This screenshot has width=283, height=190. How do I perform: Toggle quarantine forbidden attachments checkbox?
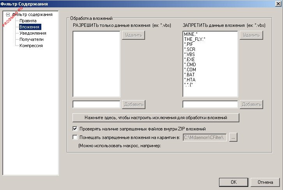[75, 137]
